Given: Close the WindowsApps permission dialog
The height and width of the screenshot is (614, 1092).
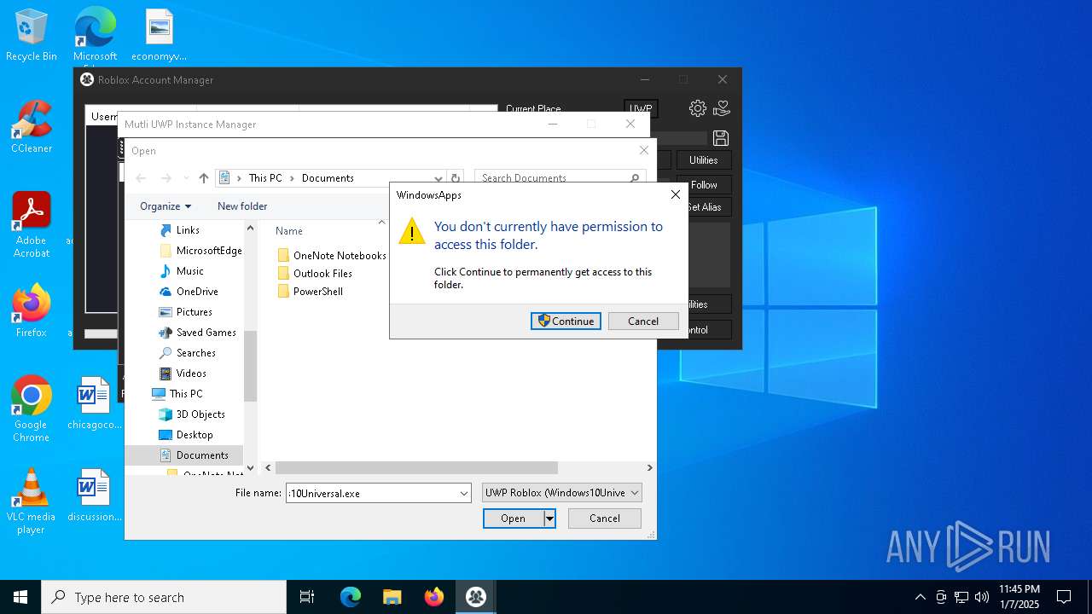Looking at the screenshot, I should 676,194.
